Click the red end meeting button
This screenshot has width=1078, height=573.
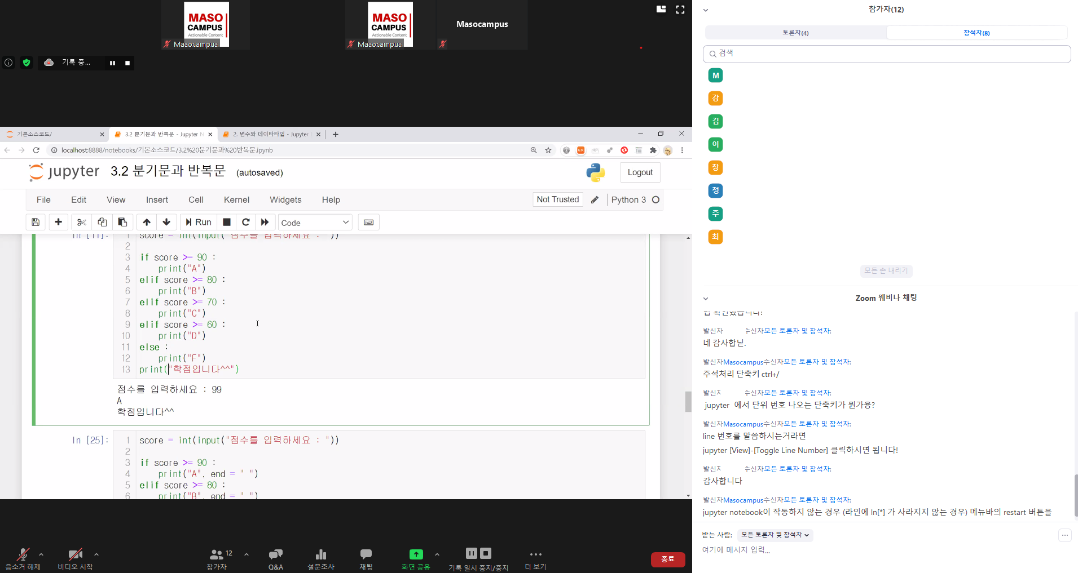click(667, 559)
